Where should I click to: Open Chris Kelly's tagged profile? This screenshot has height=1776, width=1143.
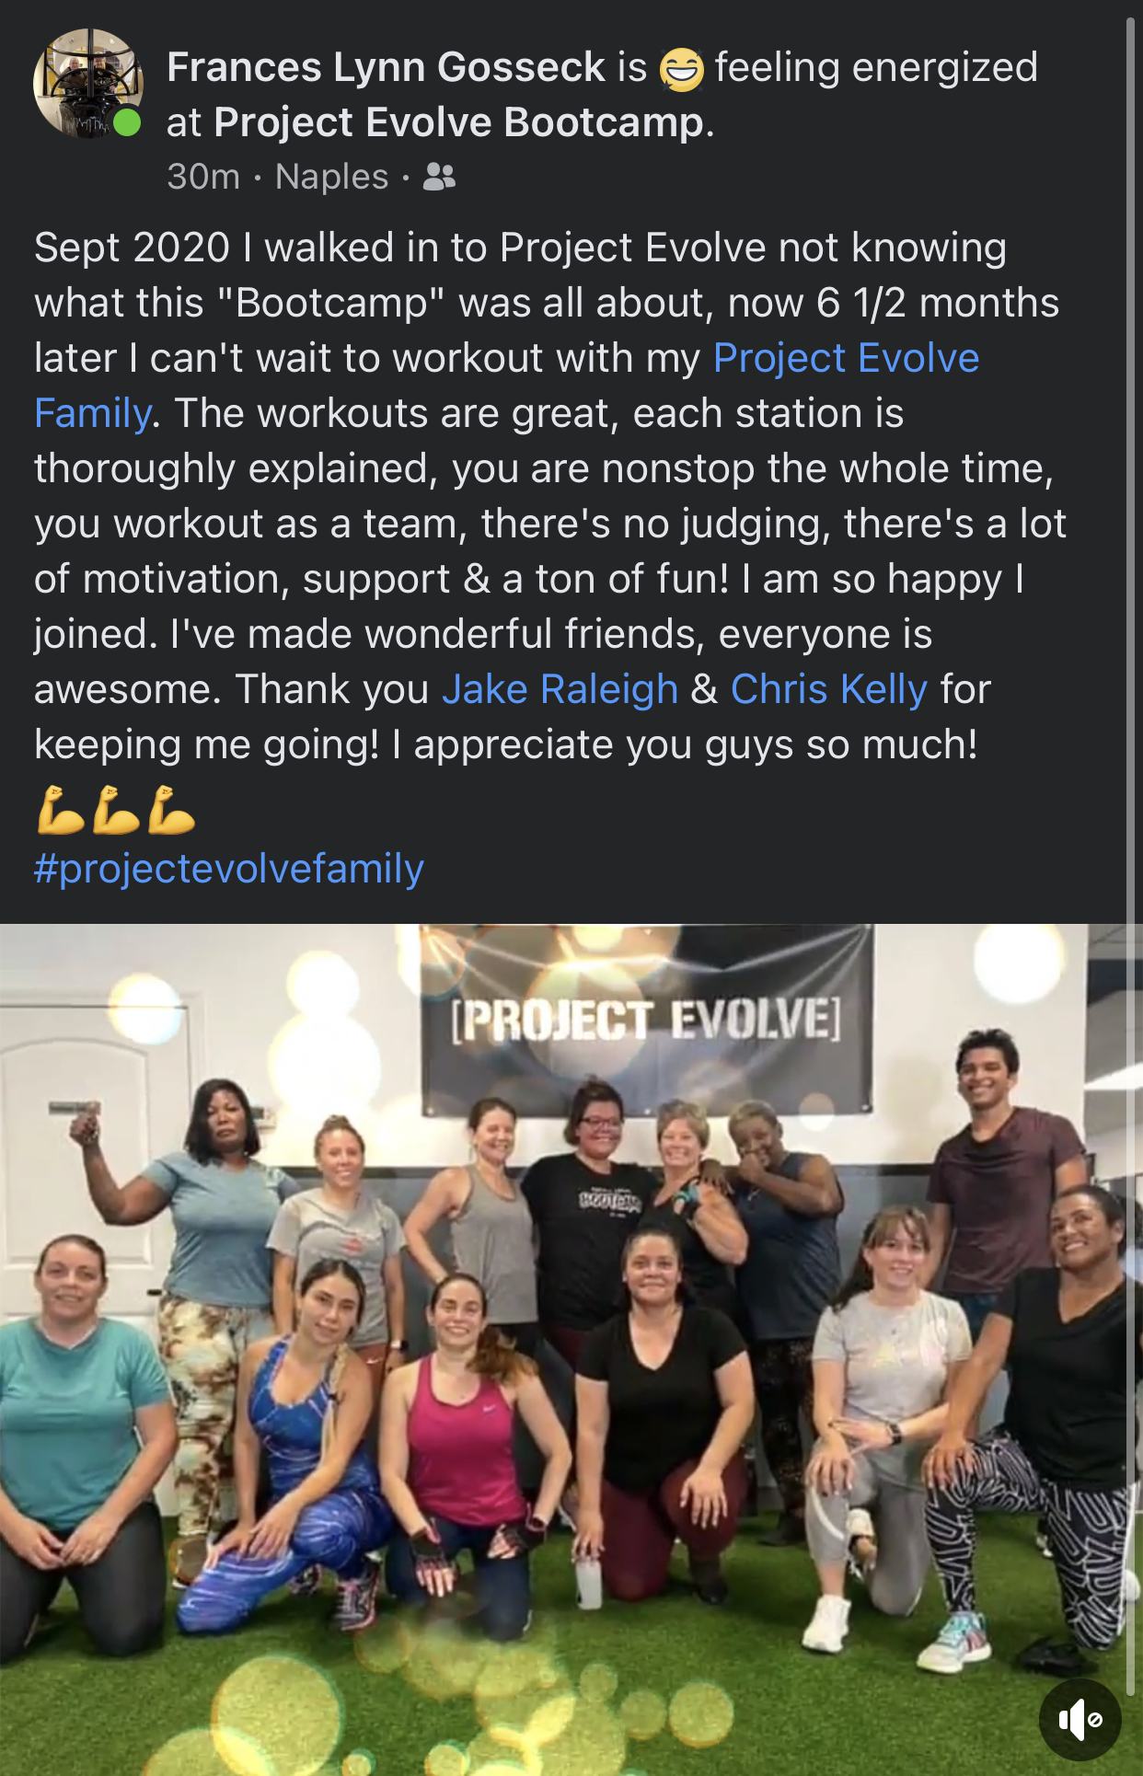point(828,689)
